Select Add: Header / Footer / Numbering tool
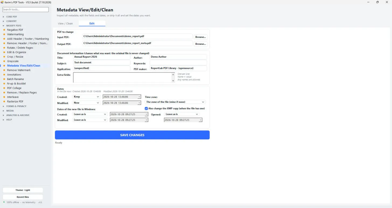The height and width of the screenshot is (208, 392). pos(28,39)
